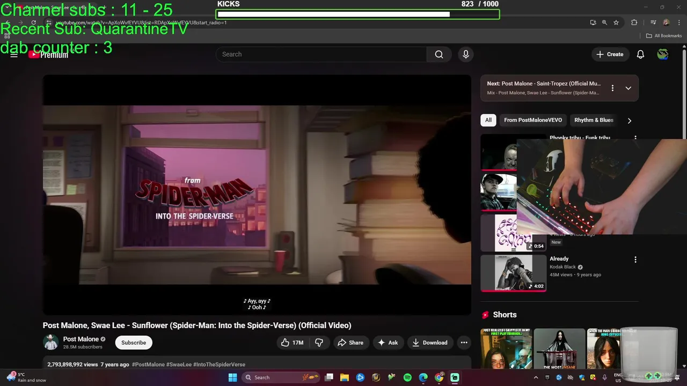This screenshot has height=386, width=687.
Task: Open more actions ellipsis under video
Action: 464,343
